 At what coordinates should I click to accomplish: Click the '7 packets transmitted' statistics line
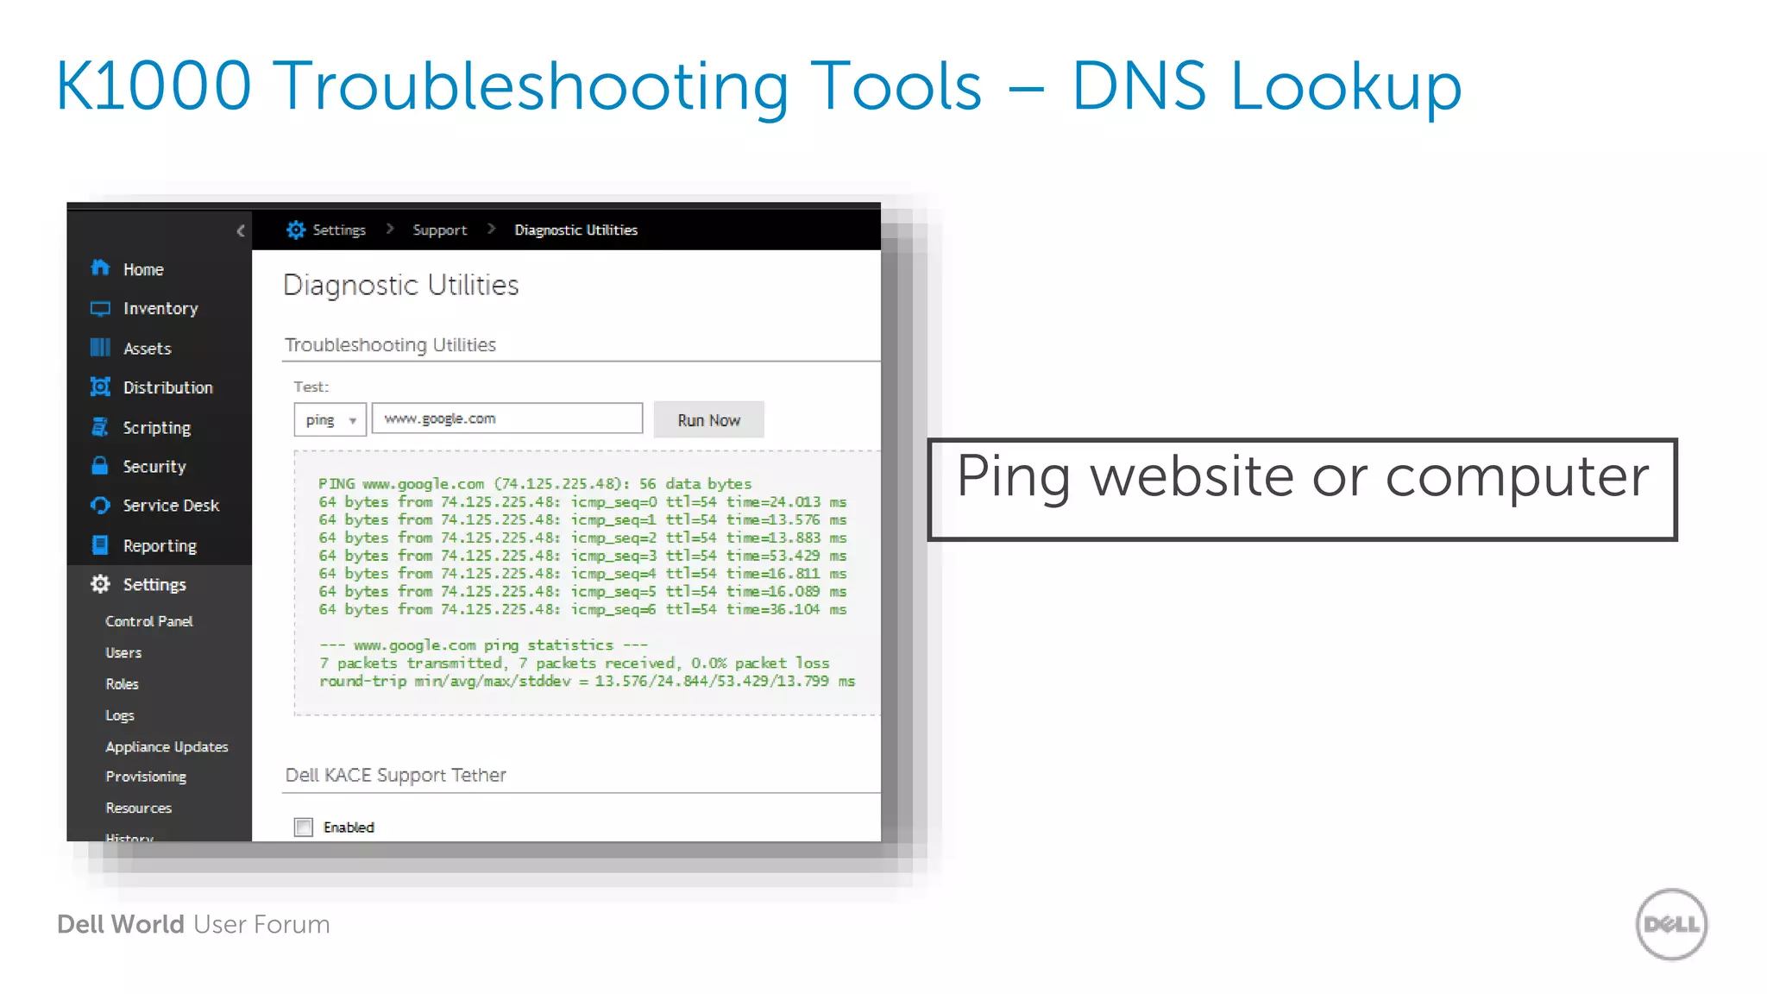point(574,664)
